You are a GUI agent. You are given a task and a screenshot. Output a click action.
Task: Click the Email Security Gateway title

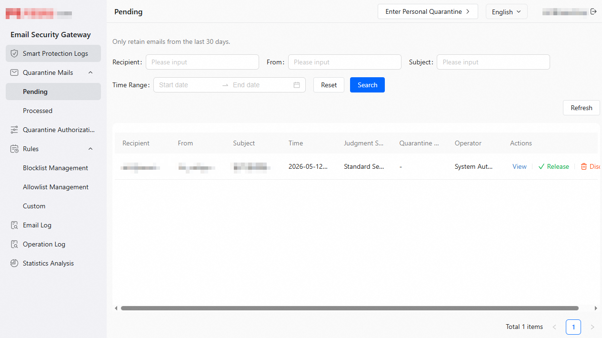pos(50,34)
